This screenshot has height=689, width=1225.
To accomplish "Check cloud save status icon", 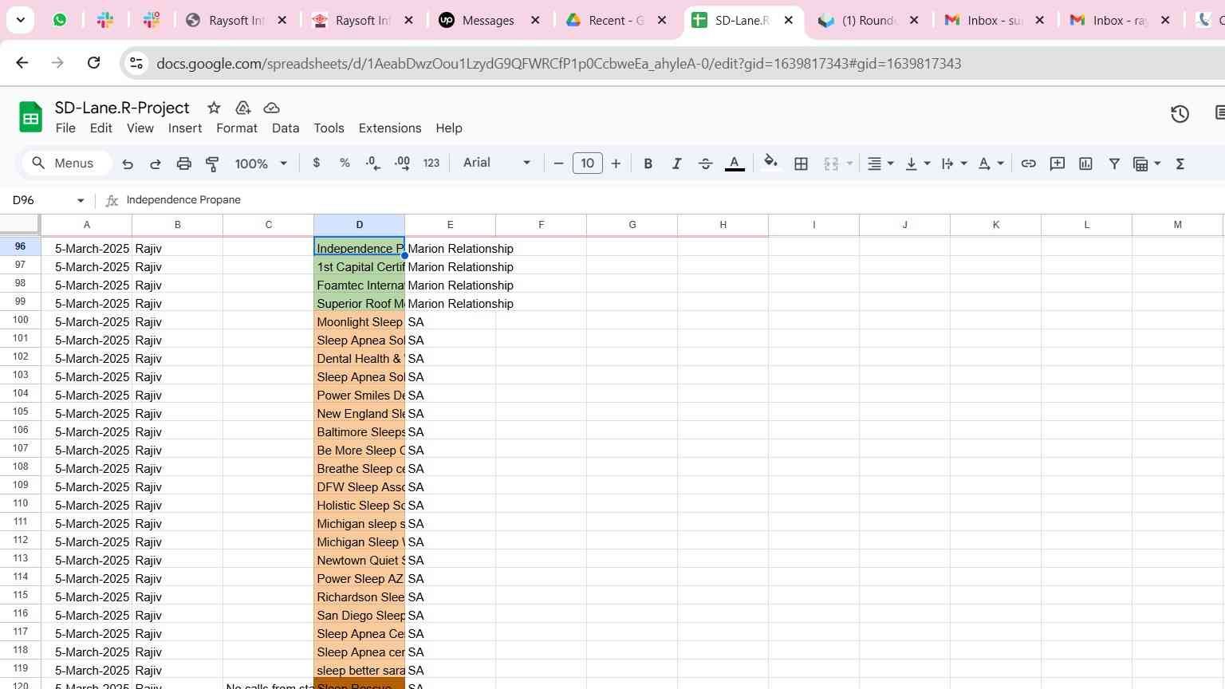I will [x=271, y=108].
